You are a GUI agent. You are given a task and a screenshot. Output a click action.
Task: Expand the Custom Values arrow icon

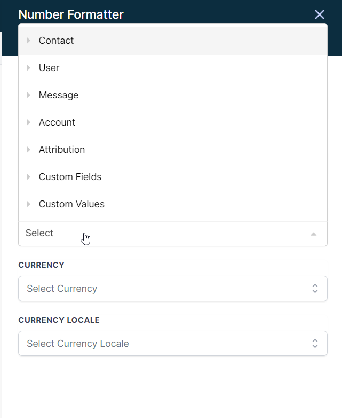[x=28, y=204]
